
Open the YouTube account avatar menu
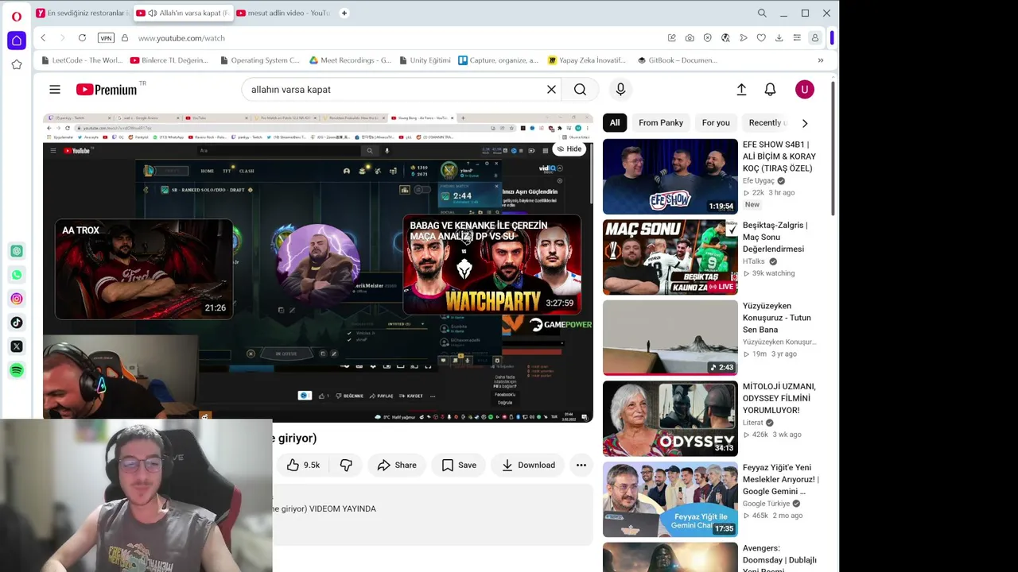tap(805, 90)
